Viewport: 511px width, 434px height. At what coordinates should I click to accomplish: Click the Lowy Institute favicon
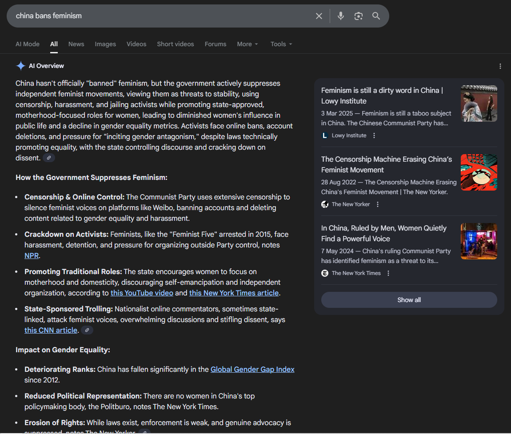pyautogui.click(x=324, y=135)
